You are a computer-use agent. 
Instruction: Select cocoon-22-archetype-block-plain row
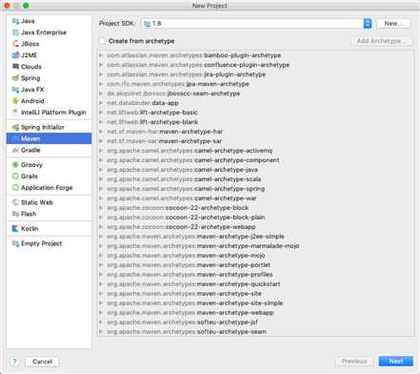click(x=256, y=218)
